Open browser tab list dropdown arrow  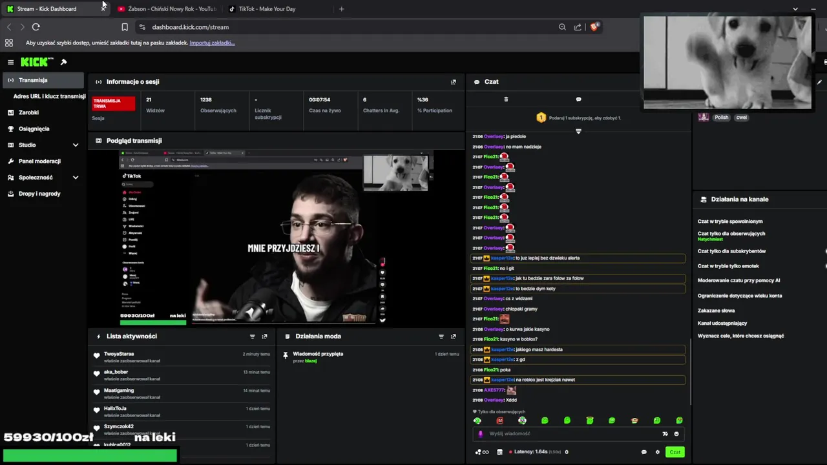[x=795, y=9]
